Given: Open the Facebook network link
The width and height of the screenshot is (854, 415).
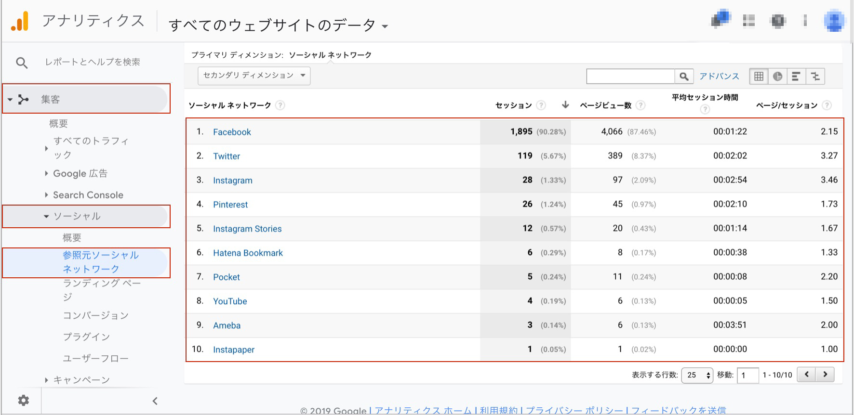Looking at the screenshot, I should tap(232, 132).
